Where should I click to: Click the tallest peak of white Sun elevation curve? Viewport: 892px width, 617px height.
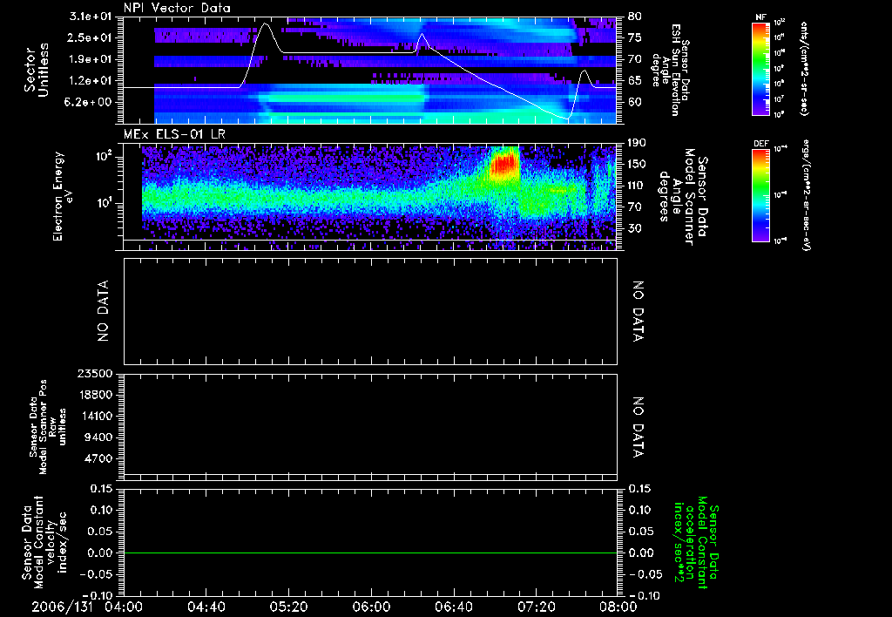coord(265,24)
